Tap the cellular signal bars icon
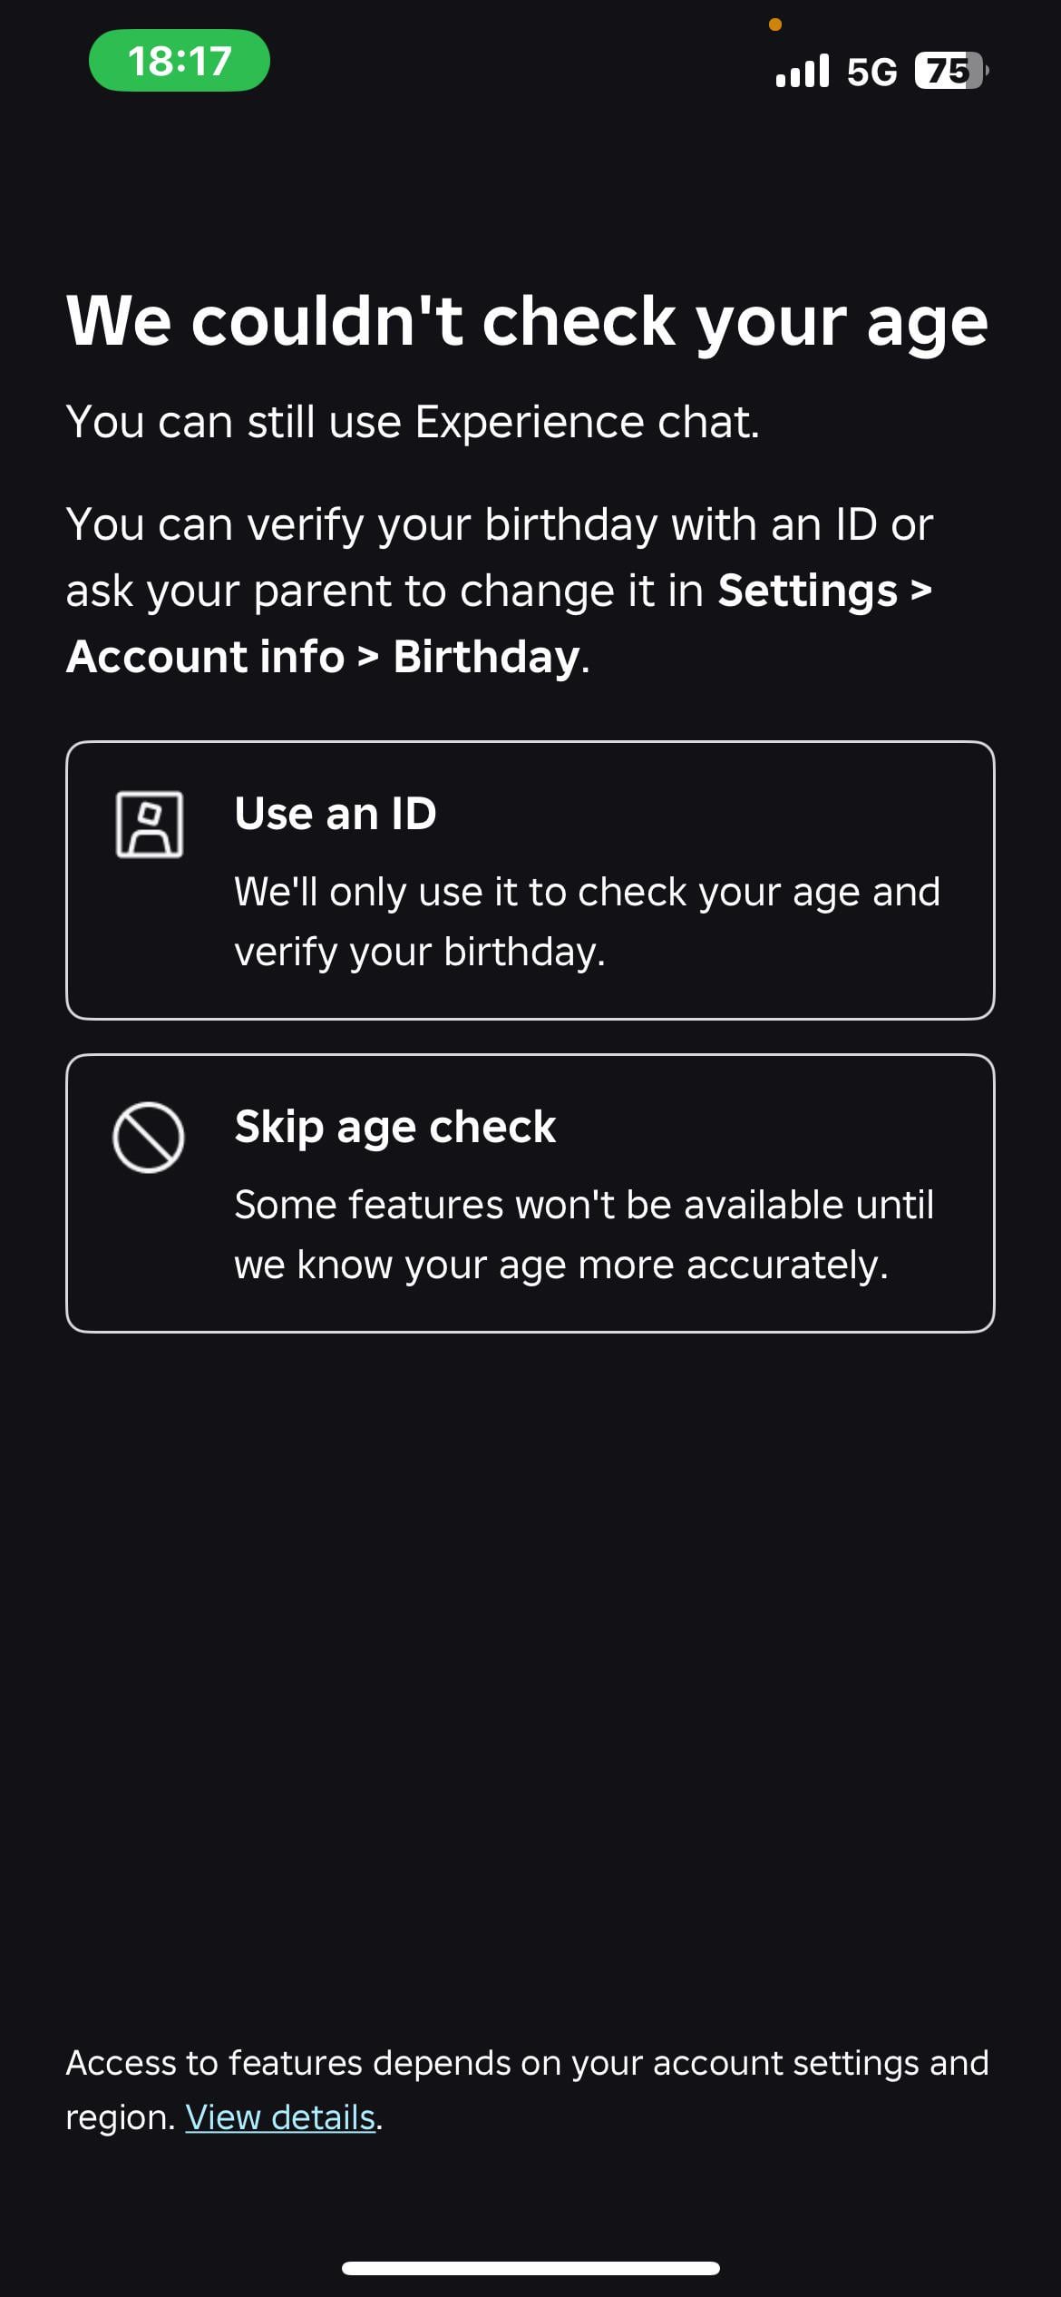Image resolution: width=1061 pixels, height=2297 pixels. [802, 71]
